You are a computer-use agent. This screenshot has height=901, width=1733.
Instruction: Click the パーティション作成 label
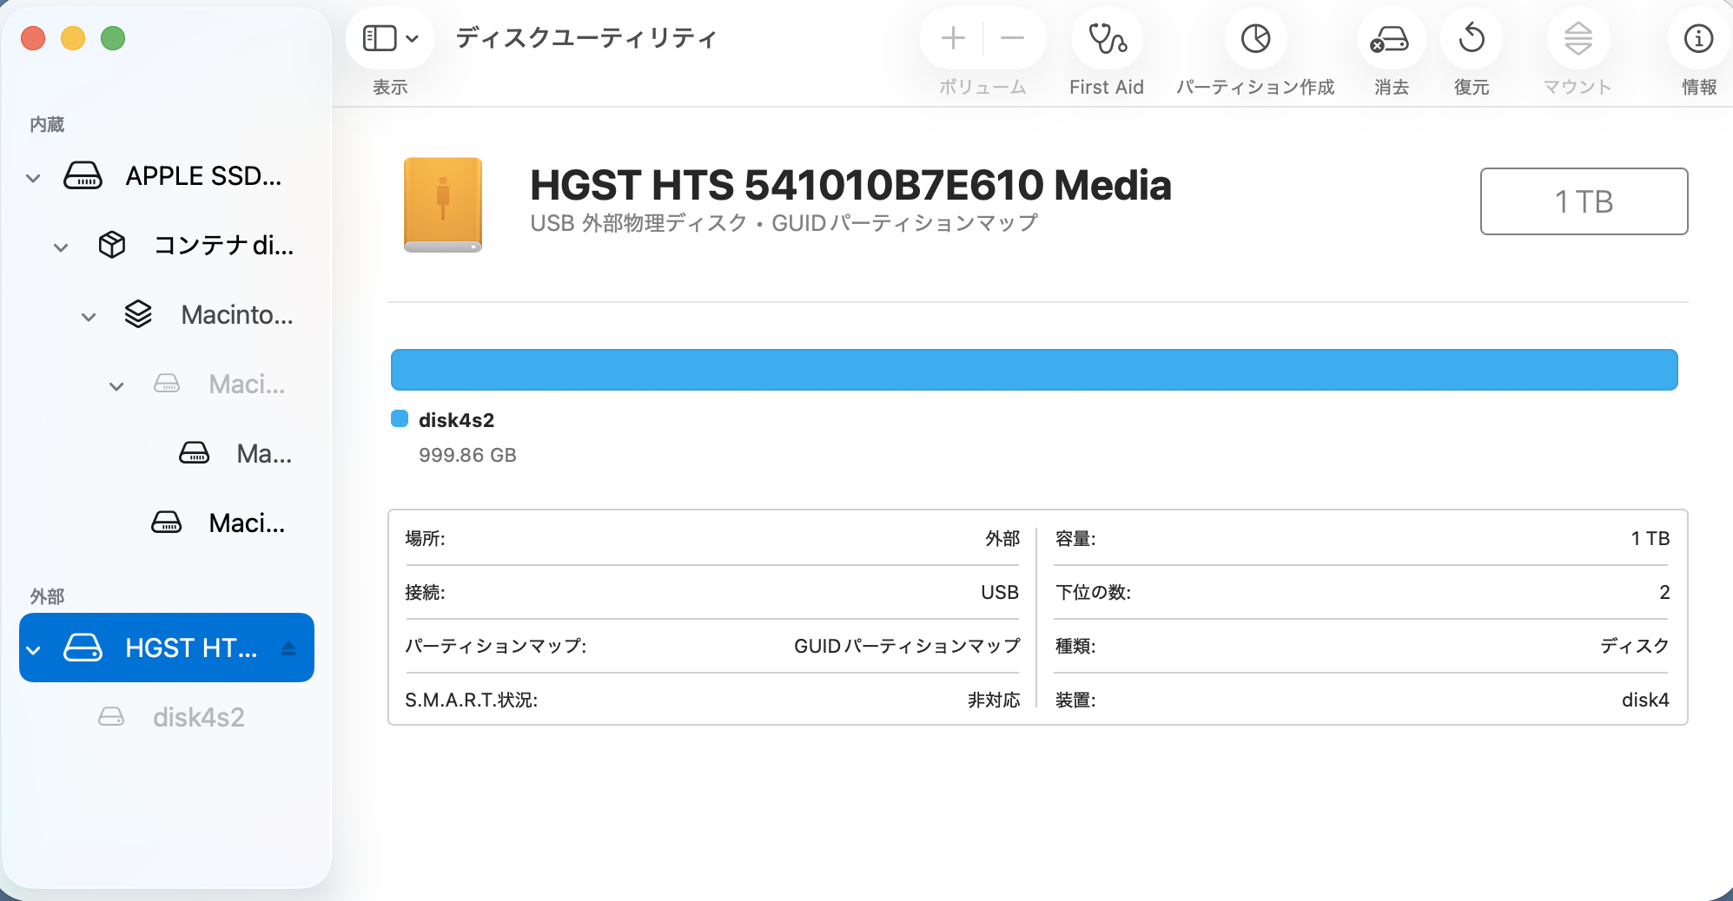[x=1255, y=88]
